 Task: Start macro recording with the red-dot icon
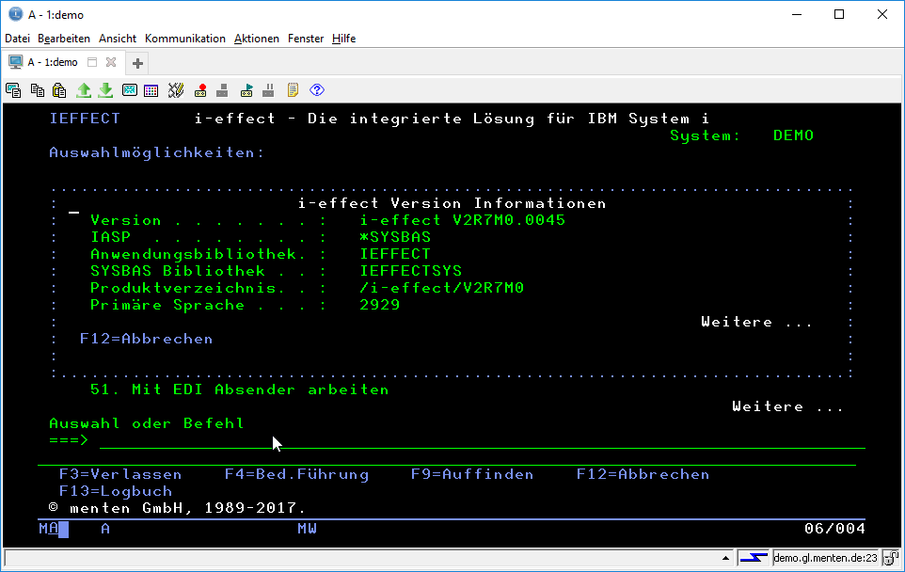200,90
